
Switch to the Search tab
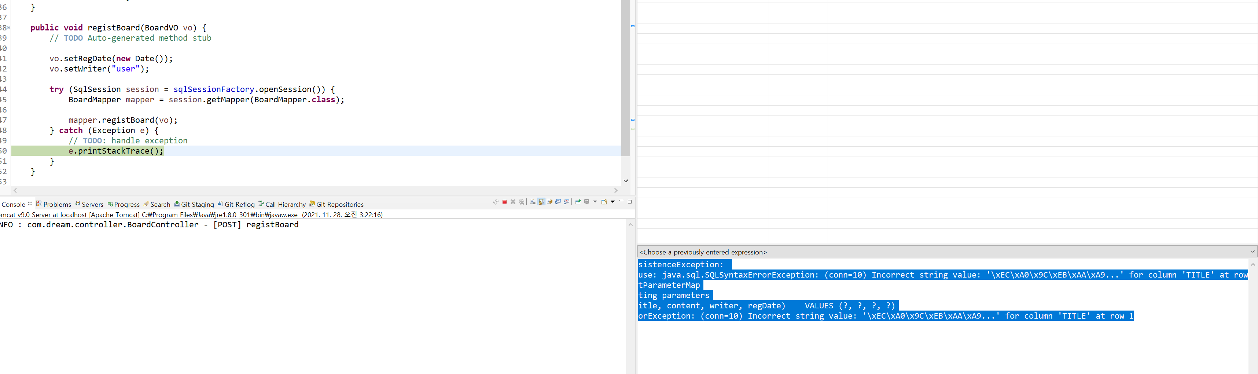point(157,205)
